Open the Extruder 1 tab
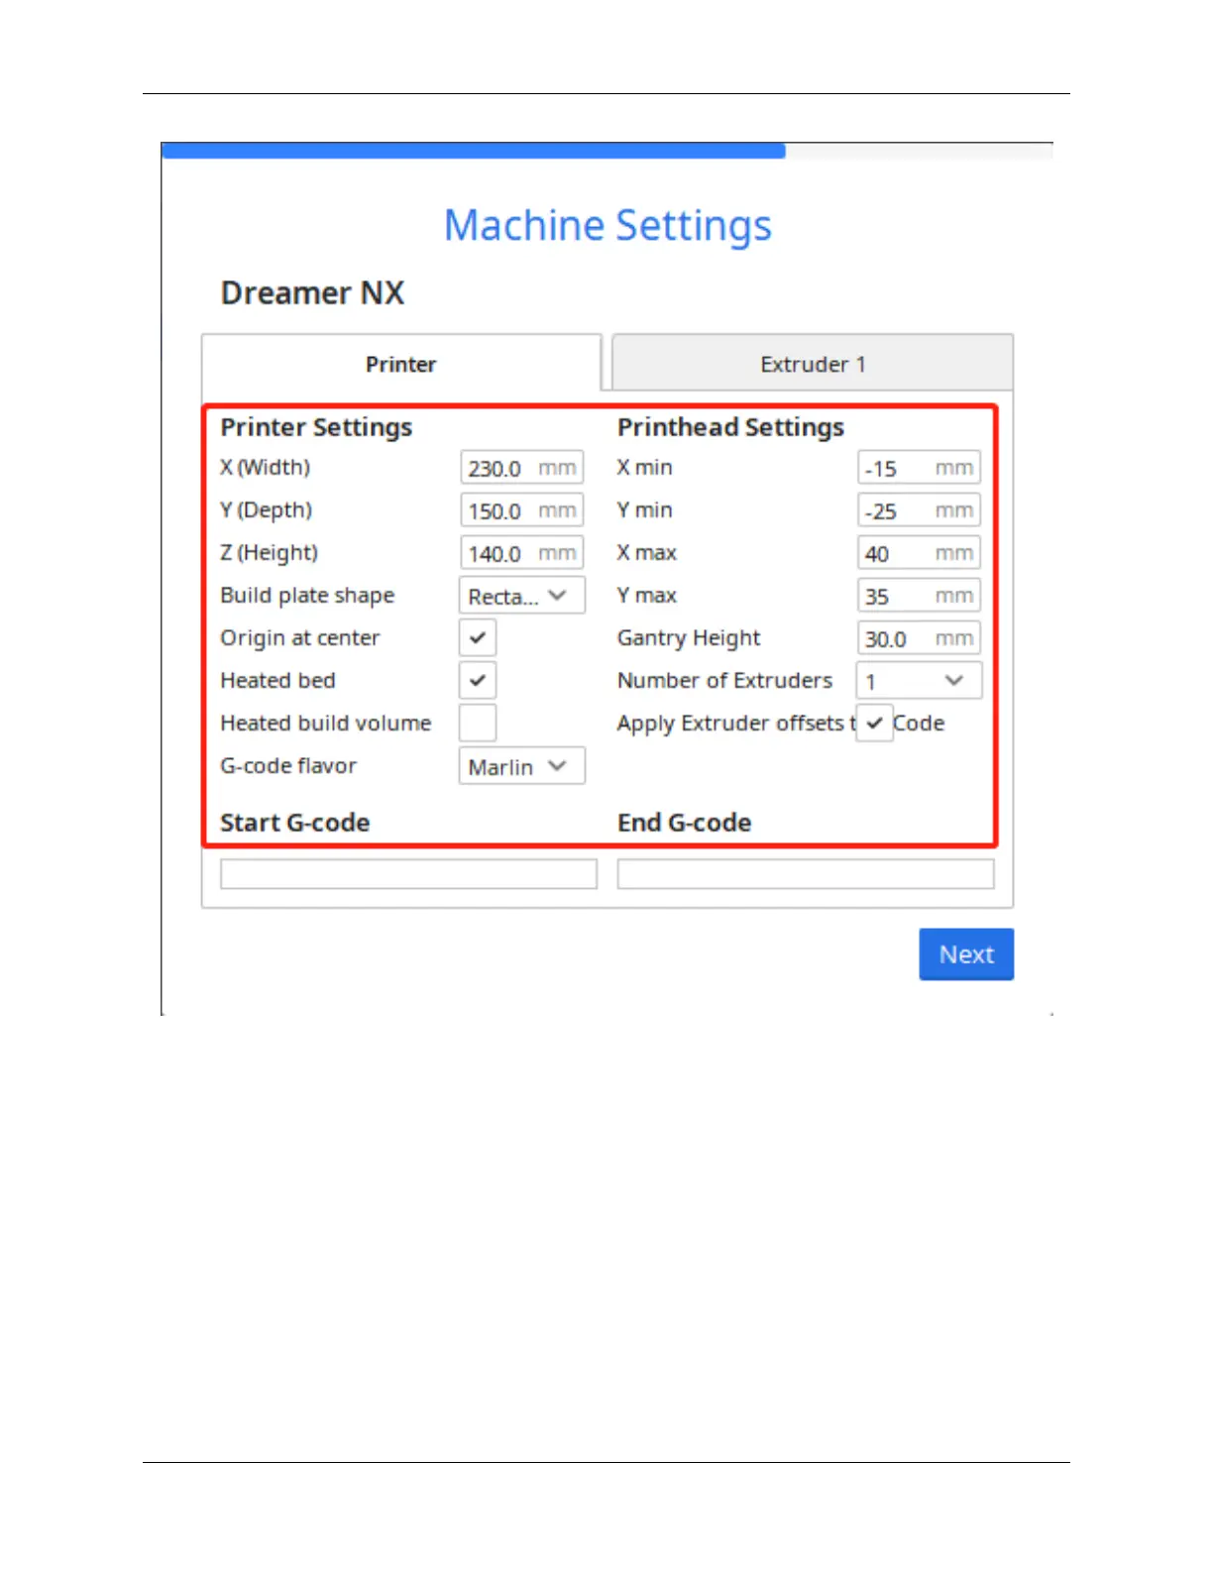 (812, 364)
